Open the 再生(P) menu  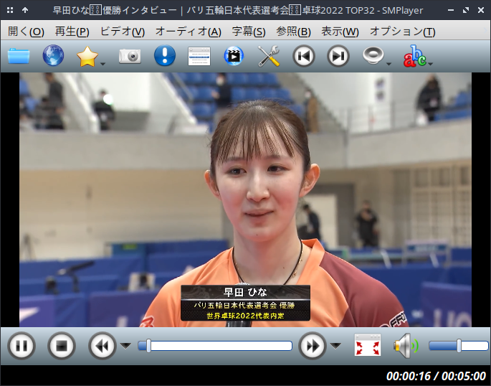click(x=72, y=32)
